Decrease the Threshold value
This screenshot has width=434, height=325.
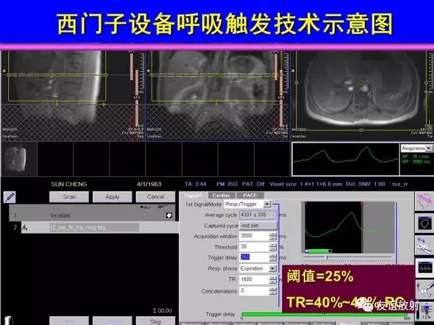tap(273, 249)
